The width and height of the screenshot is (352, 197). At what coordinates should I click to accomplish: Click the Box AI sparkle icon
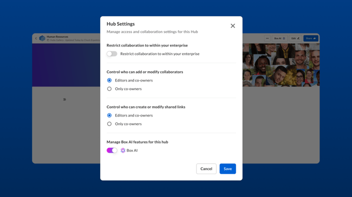coord(123,151)
